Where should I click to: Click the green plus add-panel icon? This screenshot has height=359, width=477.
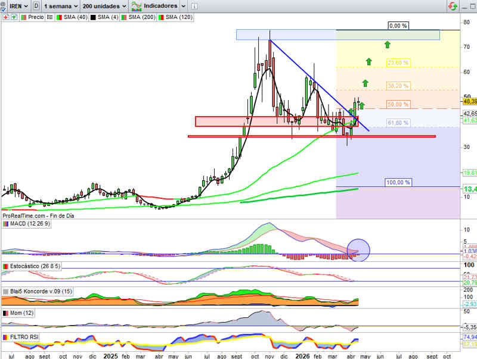(14, 17)
